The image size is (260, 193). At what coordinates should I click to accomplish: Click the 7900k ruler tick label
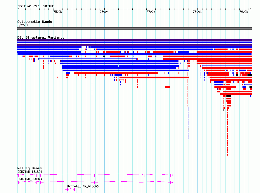pos(244,12)
